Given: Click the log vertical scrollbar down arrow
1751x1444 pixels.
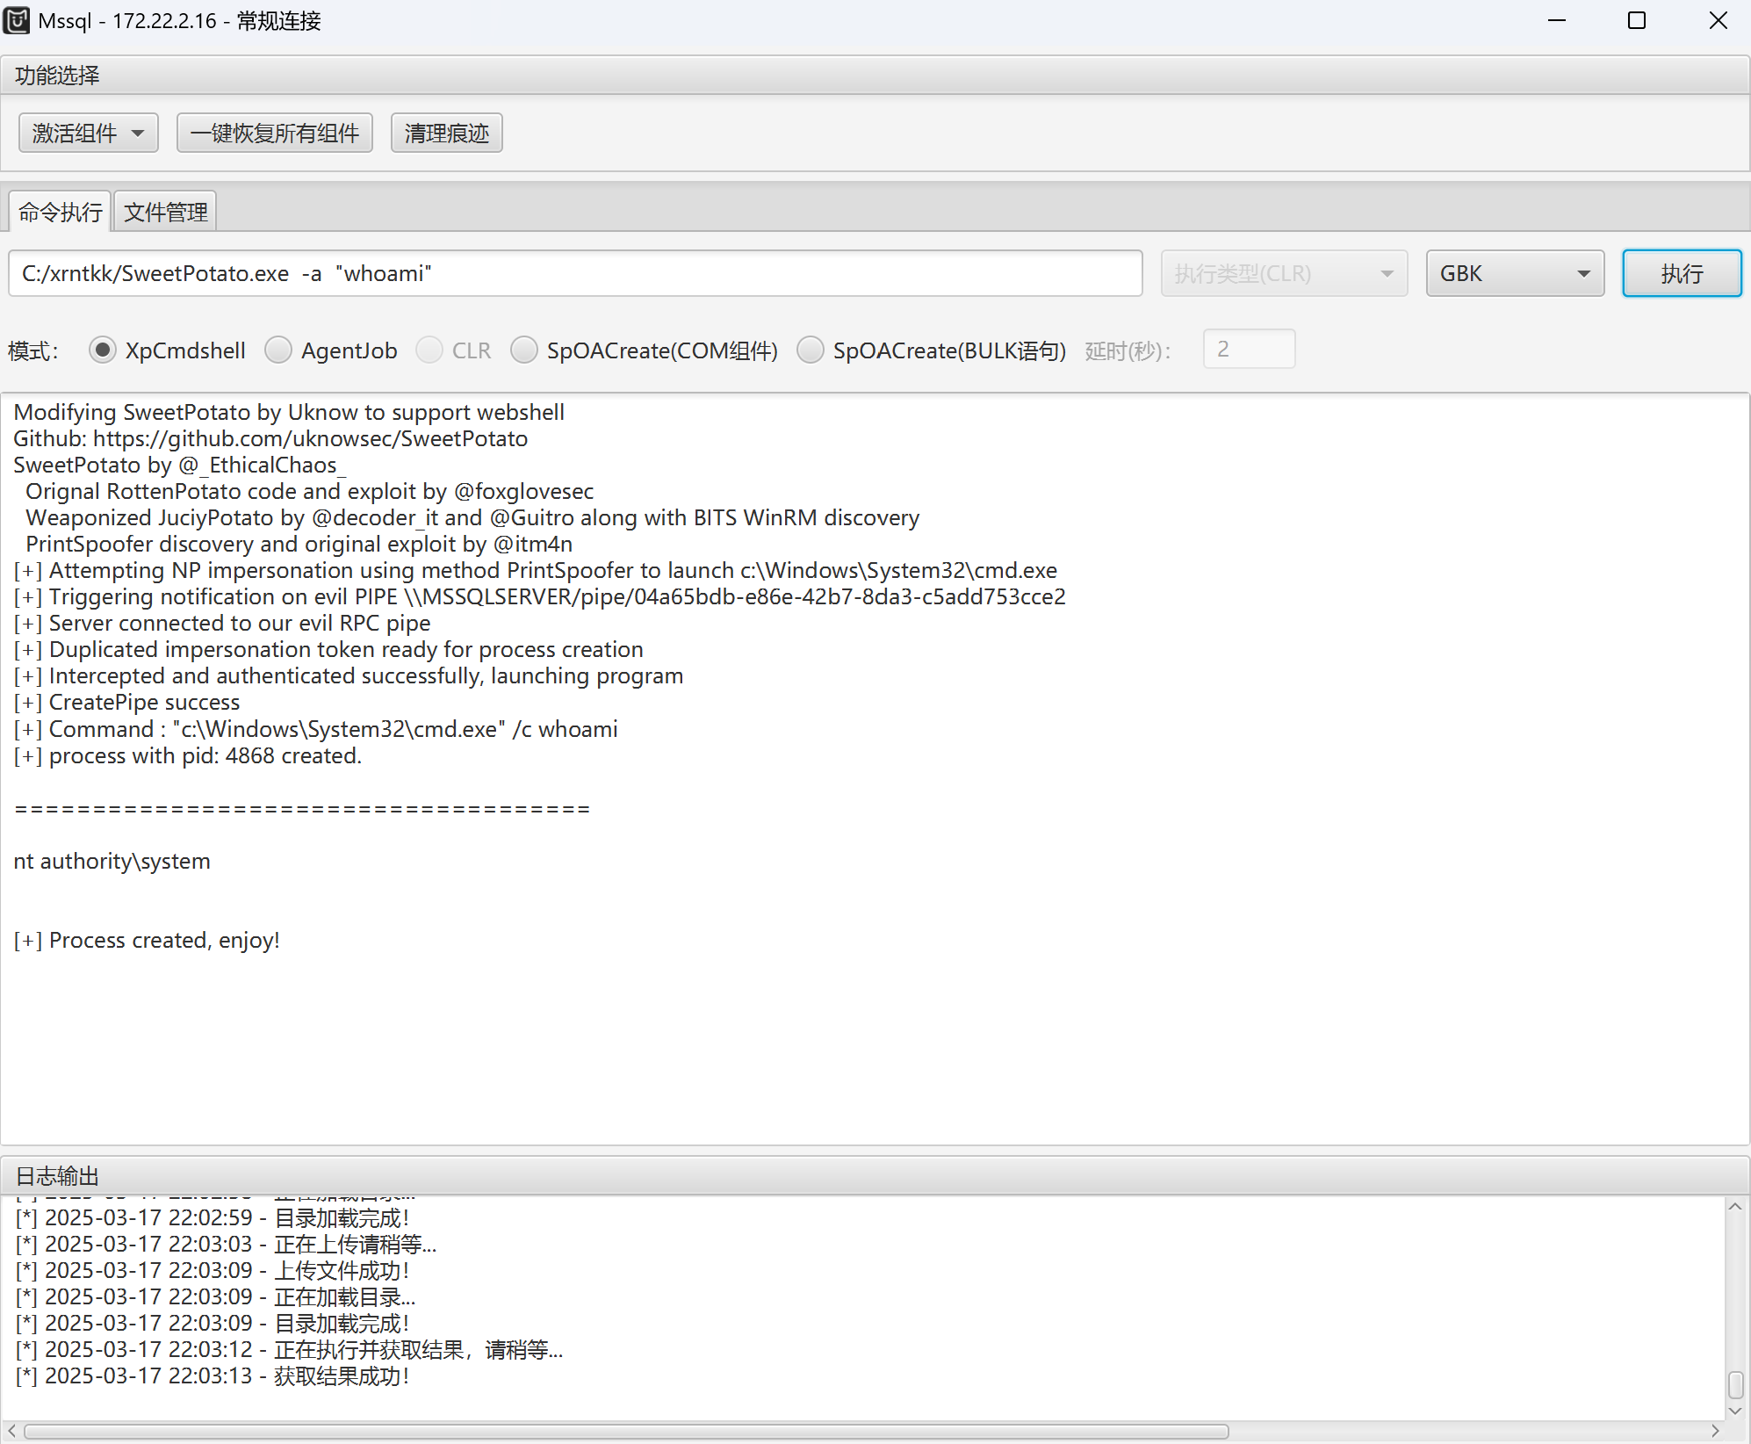Looking at the screenshot, I should pos(1735,1411).
